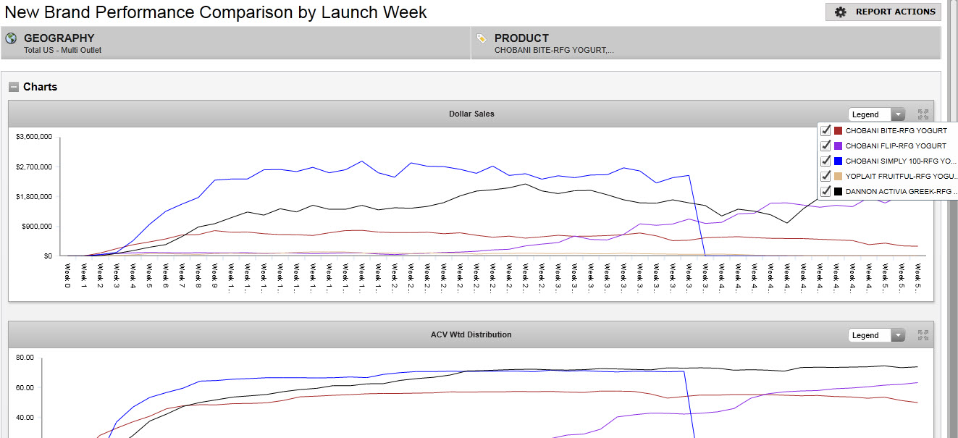Expand the ACV Wtd Distribution chart to fullscreen
Viewport: 958px width, 438px height.
(923, 335)
